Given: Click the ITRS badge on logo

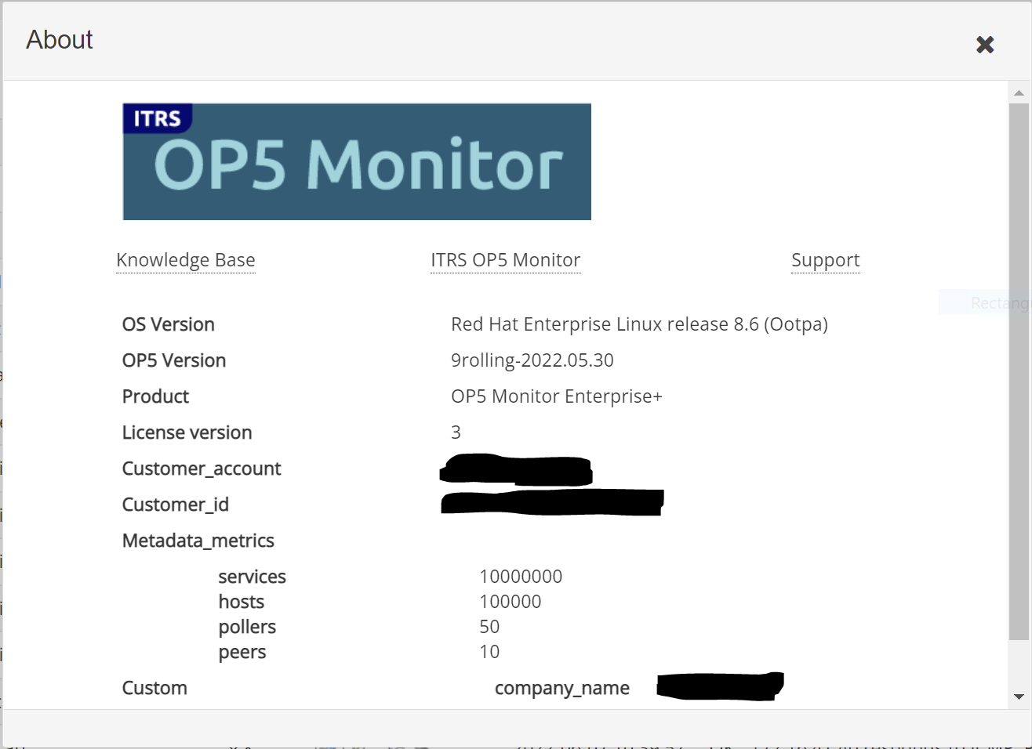Looking at the screenshot, I should pos(158,118).
